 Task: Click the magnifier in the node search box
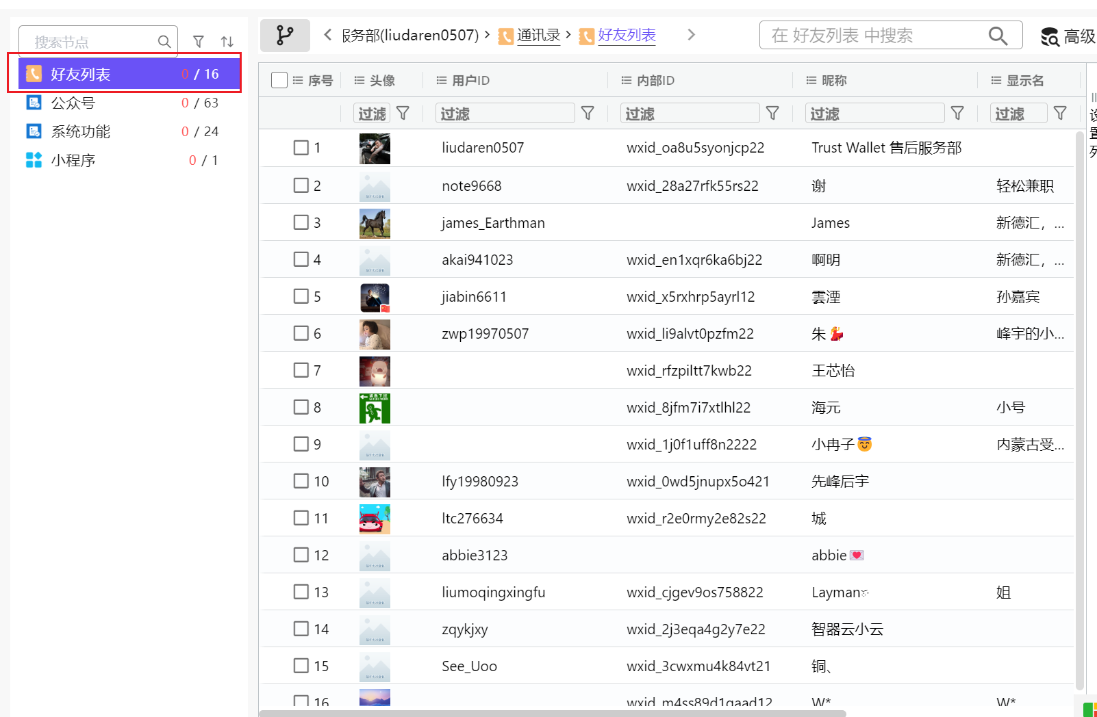coord(164,42)
